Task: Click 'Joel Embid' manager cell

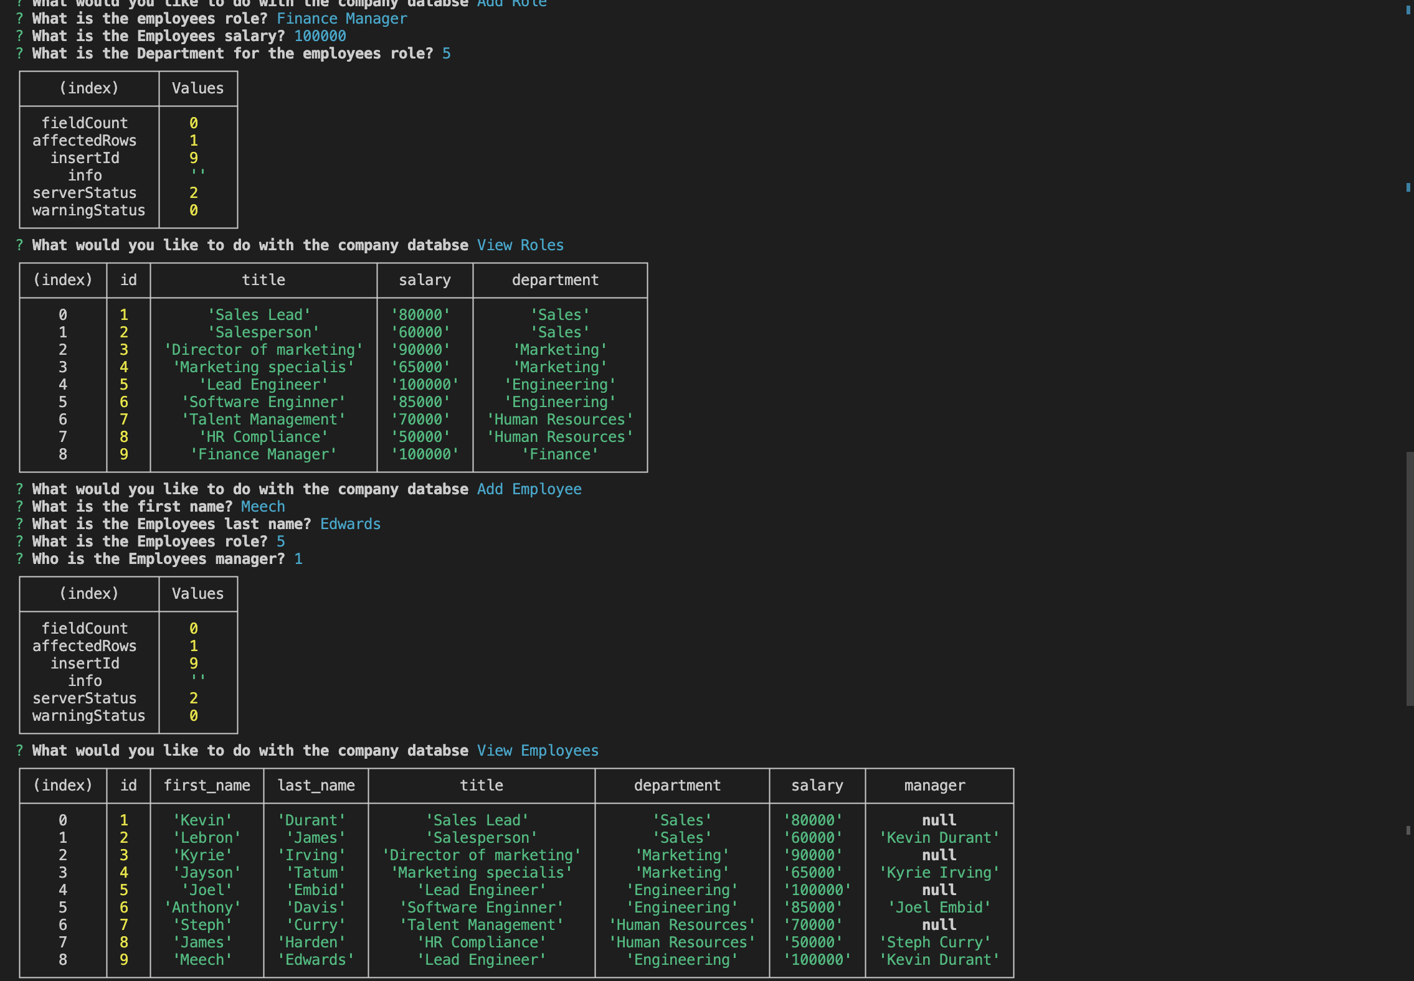Action: click(939, 908)
